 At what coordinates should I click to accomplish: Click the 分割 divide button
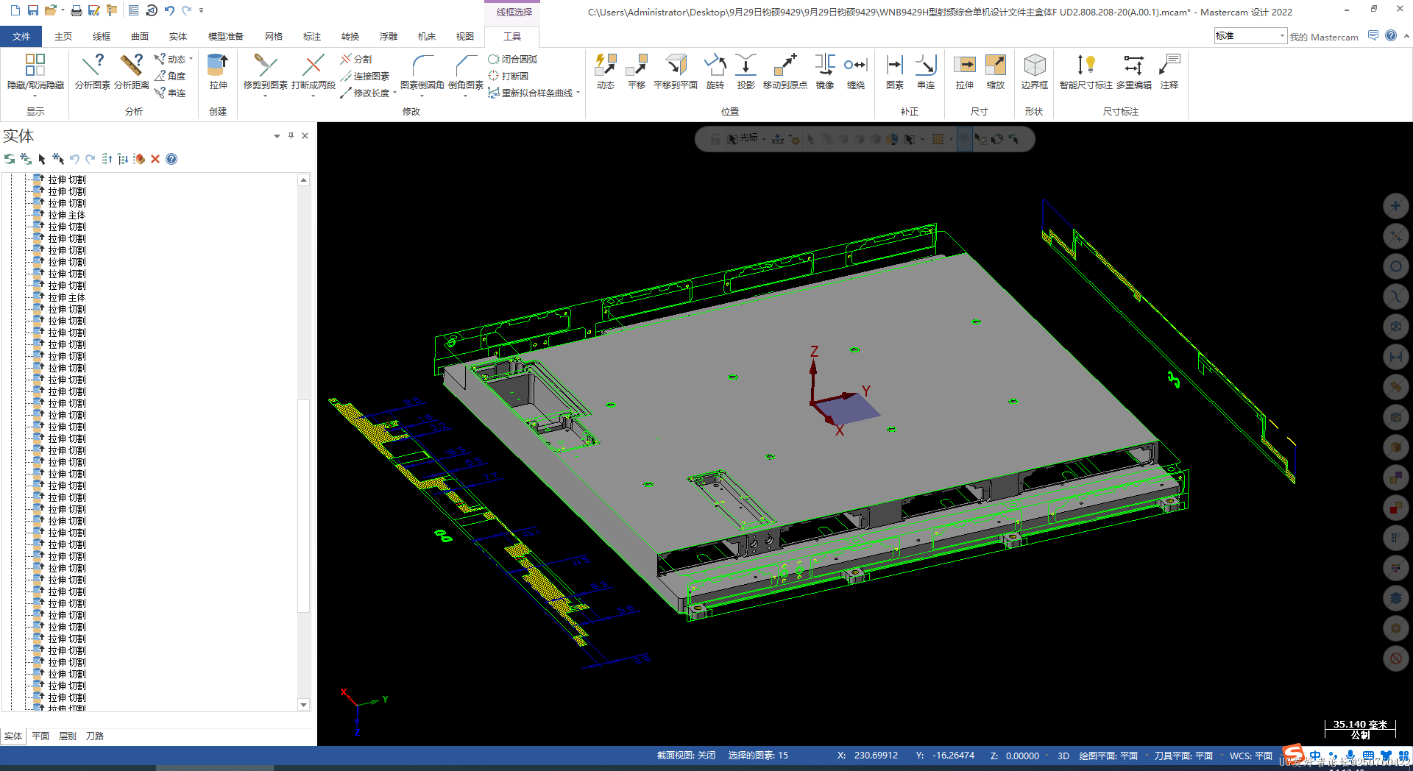(x=357, y=59)
